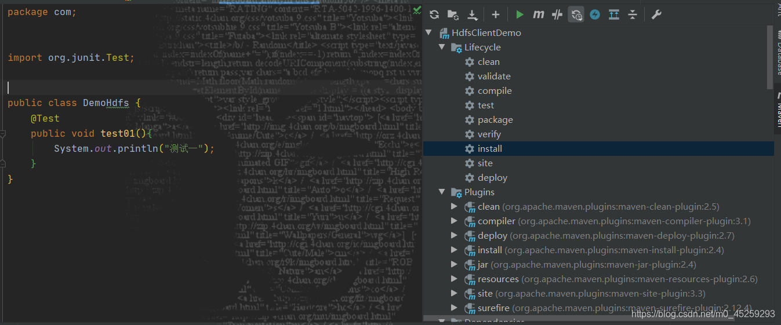781x325 pixels.
Task: Expand the jar plugin node
Action: coord(455,264)
